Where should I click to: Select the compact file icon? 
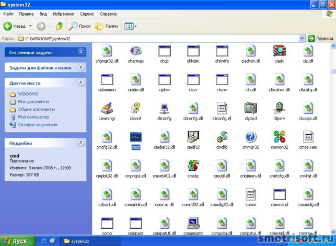tap(136, 223)
